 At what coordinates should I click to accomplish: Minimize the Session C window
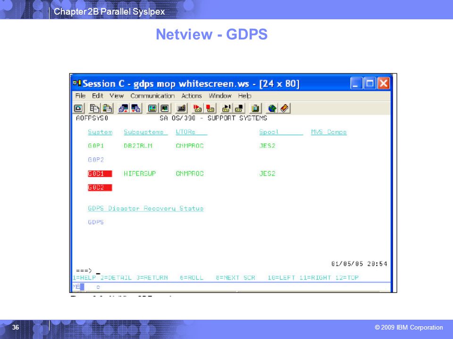click(356, 83)
